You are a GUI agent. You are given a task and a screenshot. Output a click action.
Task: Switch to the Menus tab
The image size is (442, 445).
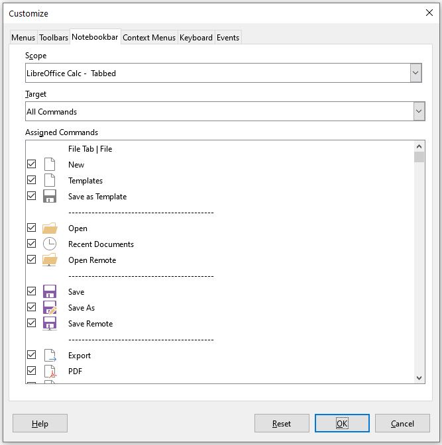pos(23,38)
